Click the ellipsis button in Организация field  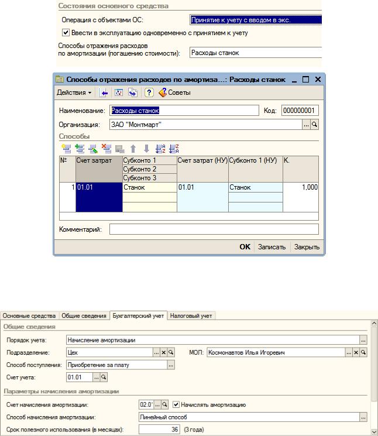[306, 125]
